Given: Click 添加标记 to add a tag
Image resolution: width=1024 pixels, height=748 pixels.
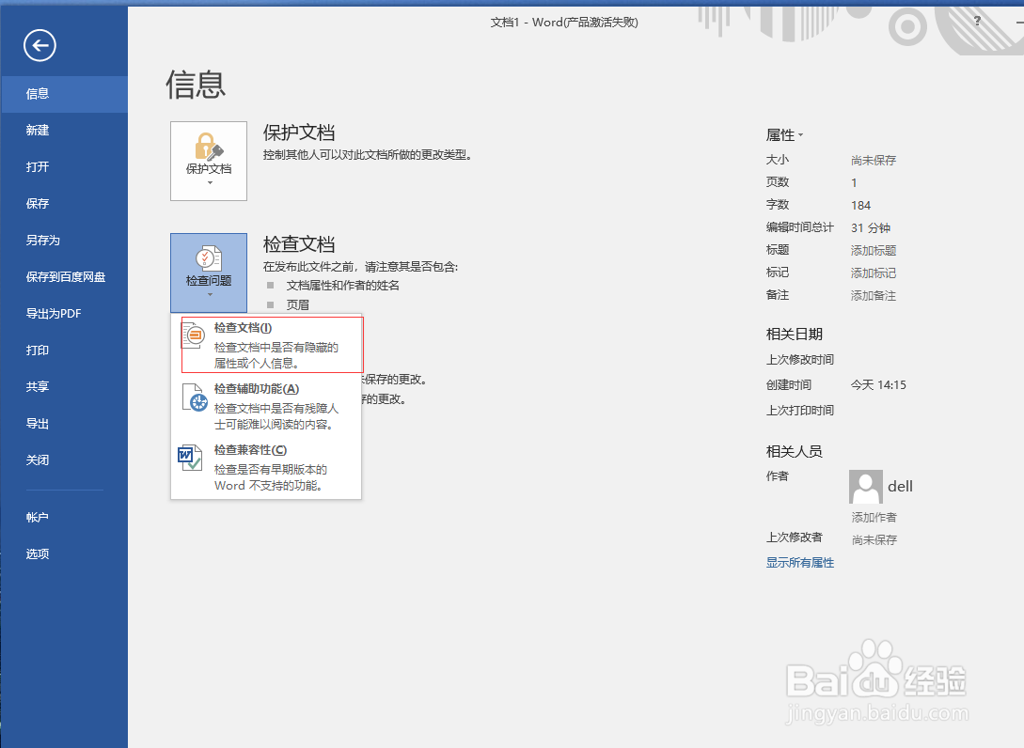Looking at the screenshot, I should 872,273.
